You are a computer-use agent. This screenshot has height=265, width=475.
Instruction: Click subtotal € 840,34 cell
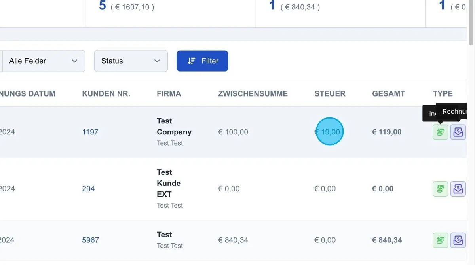coord(233,240)
